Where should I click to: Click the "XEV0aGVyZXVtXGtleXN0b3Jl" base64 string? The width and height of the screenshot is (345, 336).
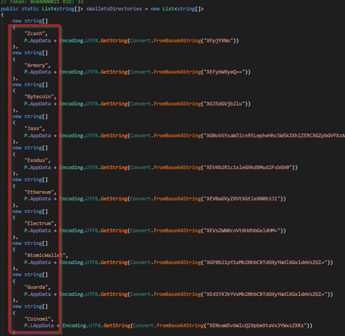[242, 199]
